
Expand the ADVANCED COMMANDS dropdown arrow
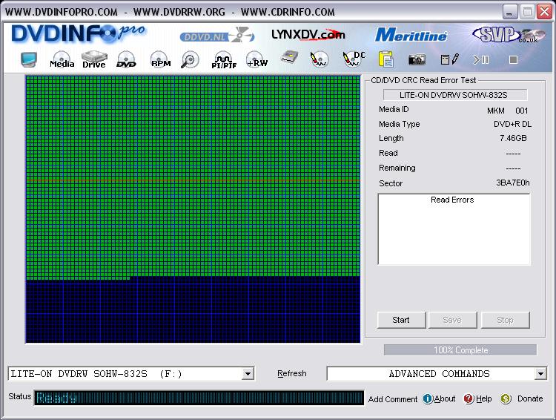click(x=540, y=374)
